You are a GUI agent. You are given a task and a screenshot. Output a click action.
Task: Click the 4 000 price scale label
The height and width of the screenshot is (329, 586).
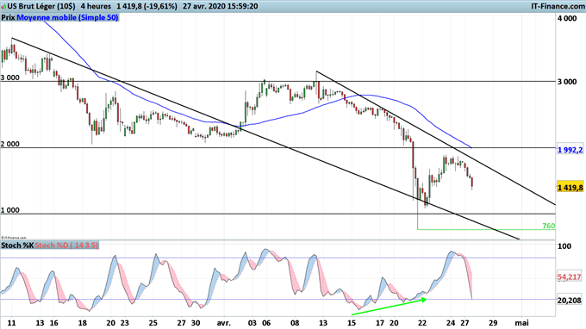(567, 18)
